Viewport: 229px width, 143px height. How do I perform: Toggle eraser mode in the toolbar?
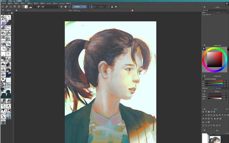coord(61,6)
